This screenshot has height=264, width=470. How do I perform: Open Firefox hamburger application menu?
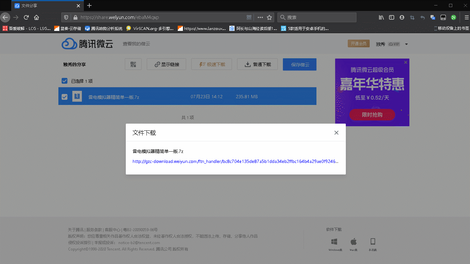pos(466,17)
